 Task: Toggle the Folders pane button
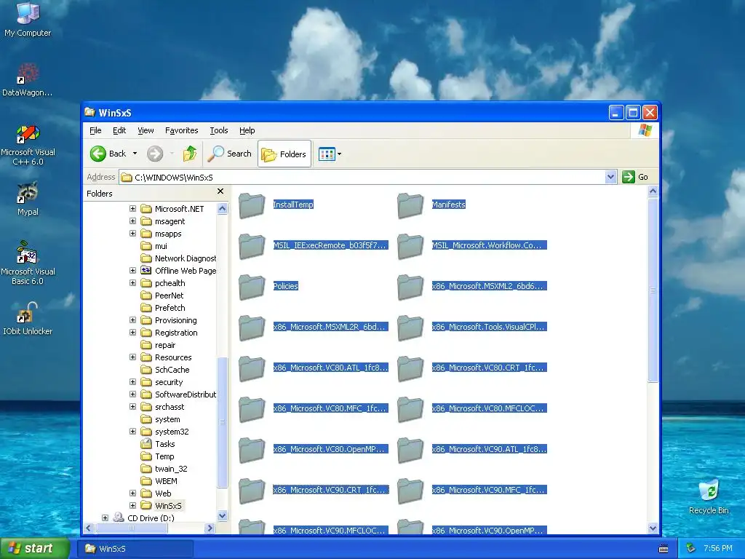click(284, 154)
